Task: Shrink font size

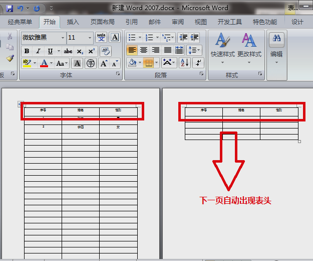Action: pos(115,63)
